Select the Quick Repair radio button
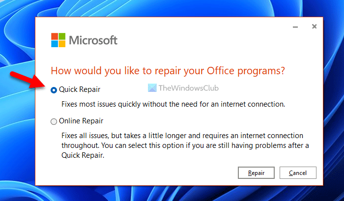The width and height of the screenshot is (344, 201). [54, 90]
